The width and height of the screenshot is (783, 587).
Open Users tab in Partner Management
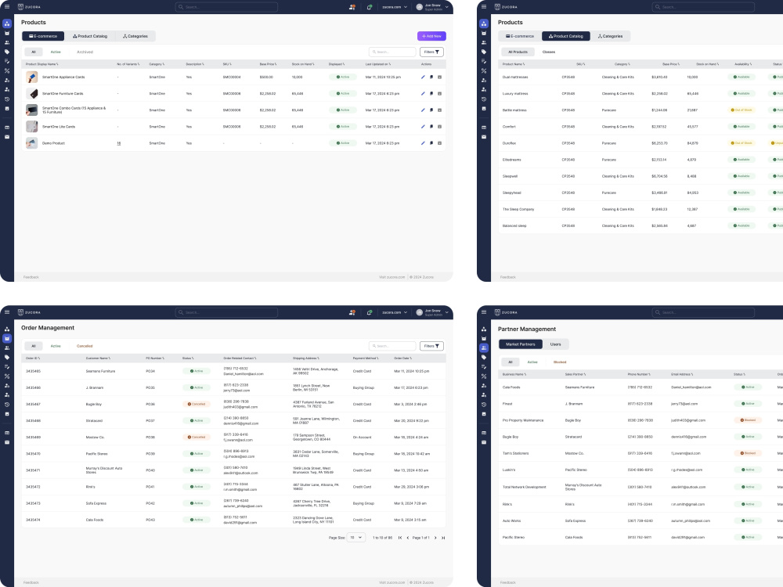[555, 344]
